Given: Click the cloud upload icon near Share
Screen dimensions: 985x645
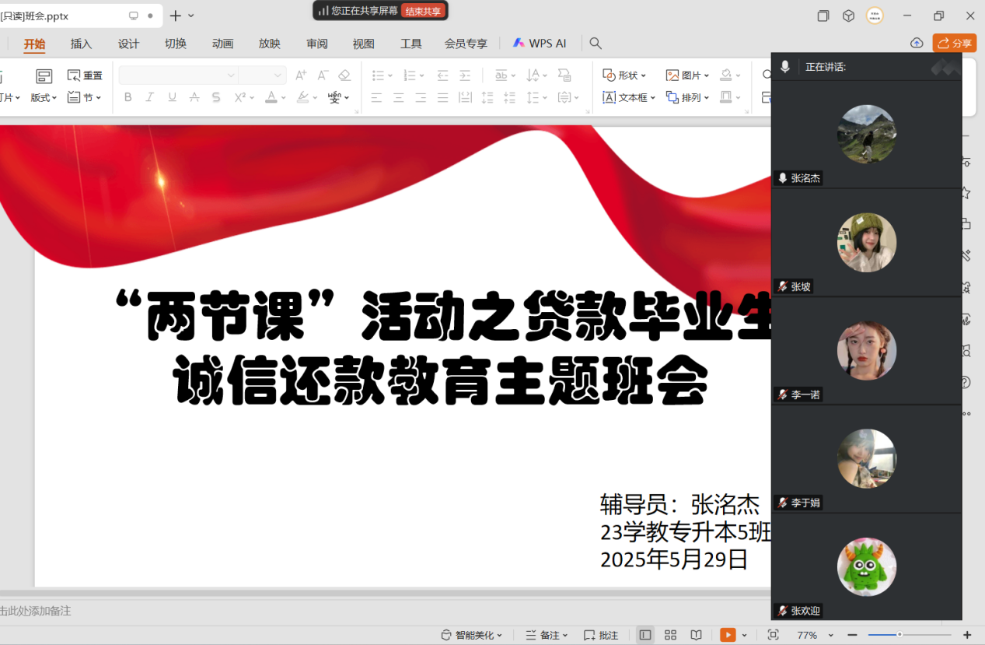Looking at the screenshot, I should click(917, 44).
